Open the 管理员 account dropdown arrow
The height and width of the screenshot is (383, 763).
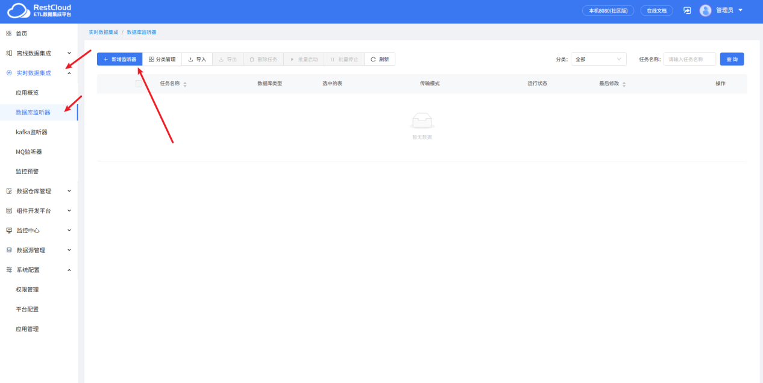click(x=740, y=10)
